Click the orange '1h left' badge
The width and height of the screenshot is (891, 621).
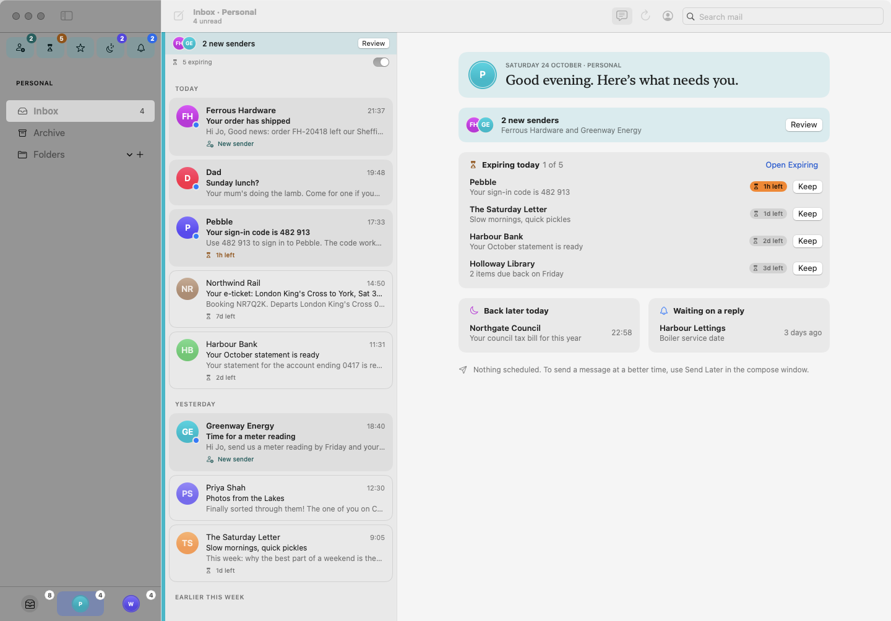(768, 187)
